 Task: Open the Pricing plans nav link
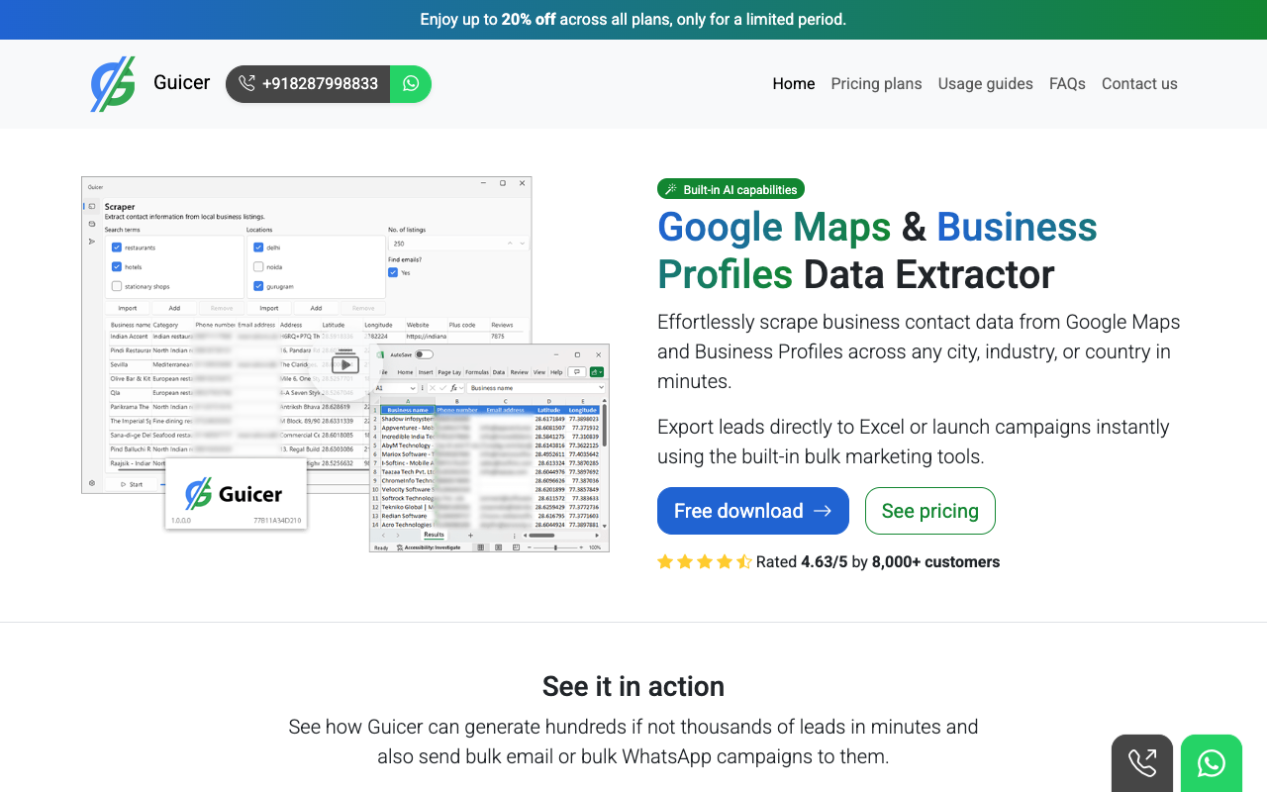[x=876, y=84]
